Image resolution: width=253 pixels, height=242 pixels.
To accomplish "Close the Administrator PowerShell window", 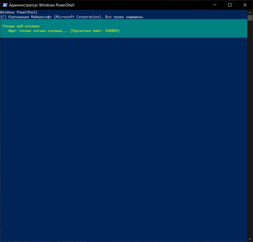I will (245, 5).
